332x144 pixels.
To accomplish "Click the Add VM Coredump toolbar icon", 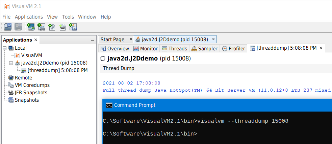I will [x=52, y=27].
